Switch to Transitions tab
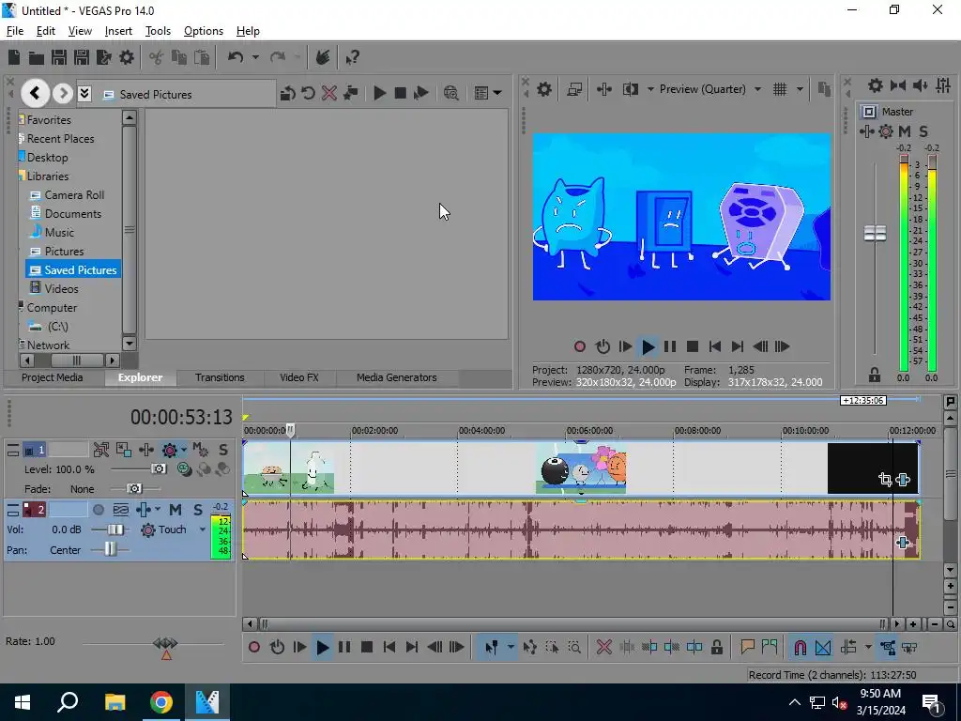961x721 pixels. [x=220, y=377]
